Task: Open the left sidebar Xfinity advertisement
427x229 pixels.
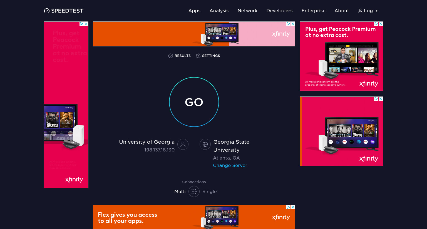Action: pos(66,105)
